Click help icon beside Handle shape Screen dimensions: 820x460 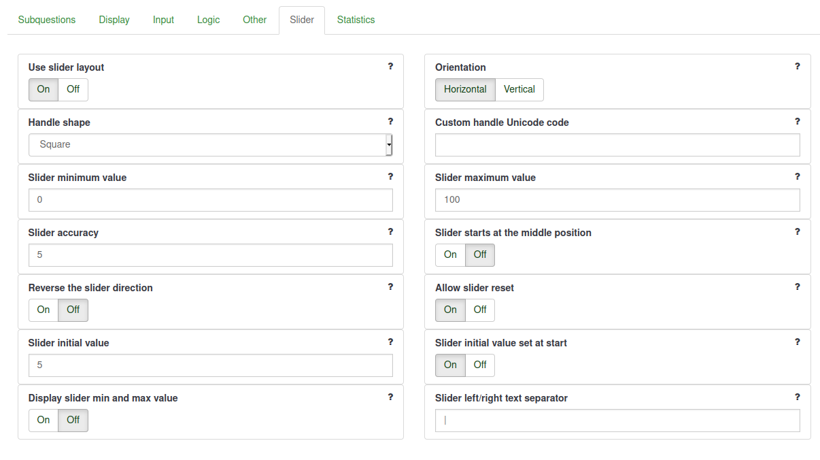390,122
